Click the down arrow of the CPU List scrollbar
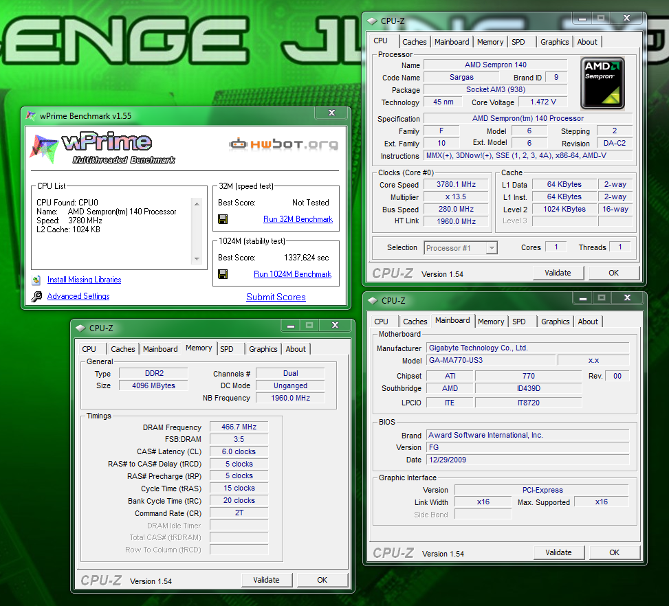Image resolution: width=669 pixels, height=606 pixels. [x=197, y=259]
